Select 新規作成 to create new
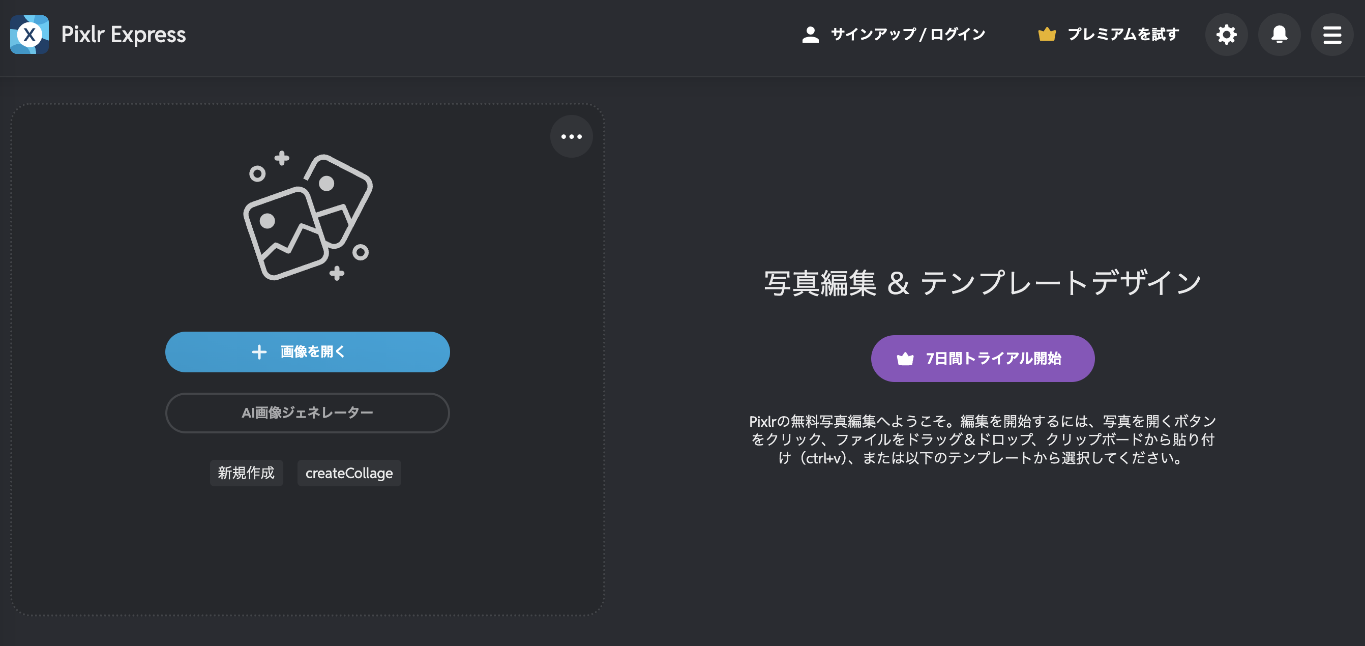 coord(246,473)
